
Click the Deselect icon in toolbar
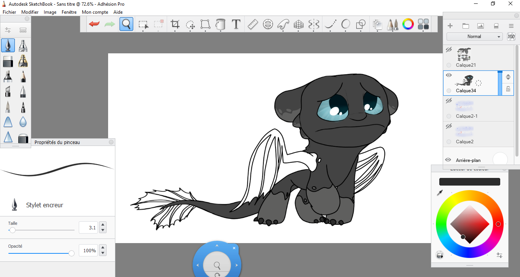tap(159, 24)
